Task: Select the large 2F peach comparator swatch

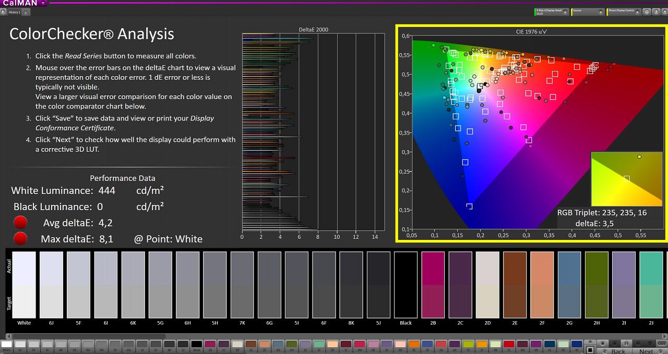Action: pyautogui.click(x=542, y=285)
